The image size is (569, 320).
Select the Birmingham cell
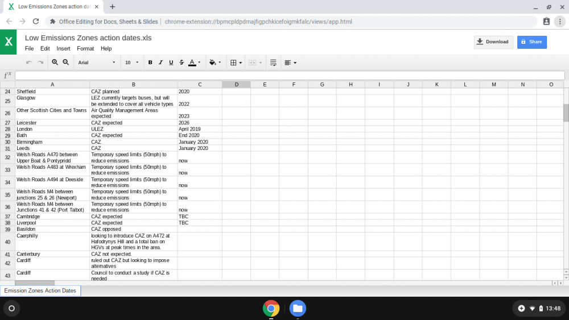pyautogui.click(x=52, y=142)
